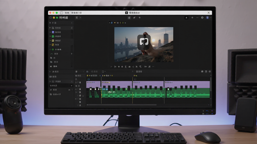
Task: Click the purple library icon in sidebar
Action: [x=53, y=32]
